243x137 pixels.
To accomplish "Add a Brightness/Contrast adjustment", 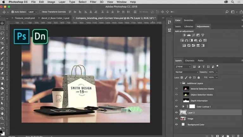I will pos(184,35).
